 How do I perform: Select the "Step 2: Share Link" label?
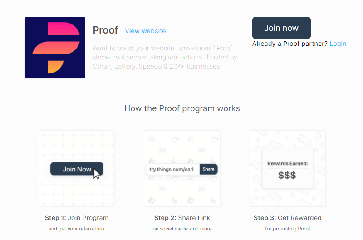click(x=182, y=218)
